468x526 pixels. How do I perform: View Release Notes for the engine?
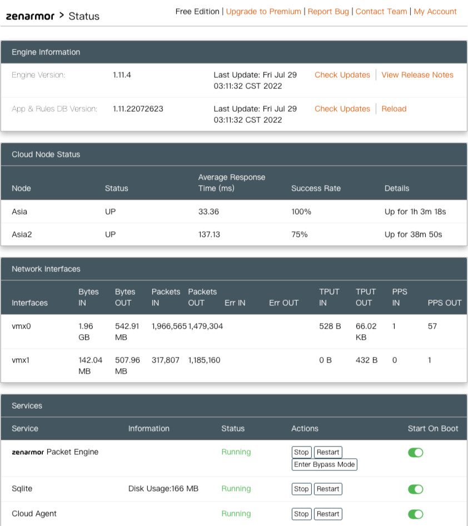417,75
